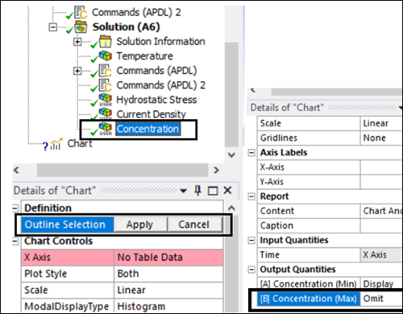The image size is (403, 314).
Task: Open the Details of Chart panel dropdown arrow
Action: click(x=183, y=191)
